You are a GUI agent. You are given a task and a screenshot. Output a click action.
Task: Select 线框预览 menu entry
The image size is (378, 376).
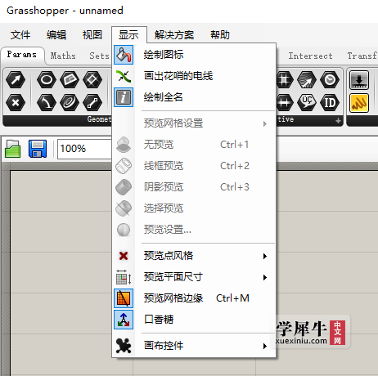(x=194, y=166)
